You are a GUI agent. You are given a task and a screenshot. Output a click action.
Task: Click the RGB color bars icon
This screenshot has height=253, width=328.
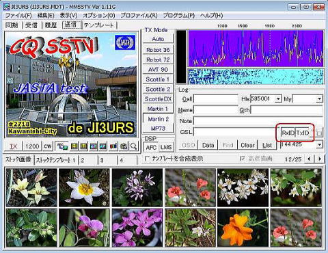click(x=113, y=146)
